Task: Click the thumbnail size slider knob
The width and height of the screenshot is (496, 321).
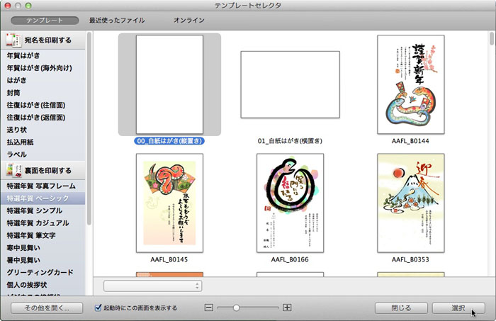Action: click(236, 308)
